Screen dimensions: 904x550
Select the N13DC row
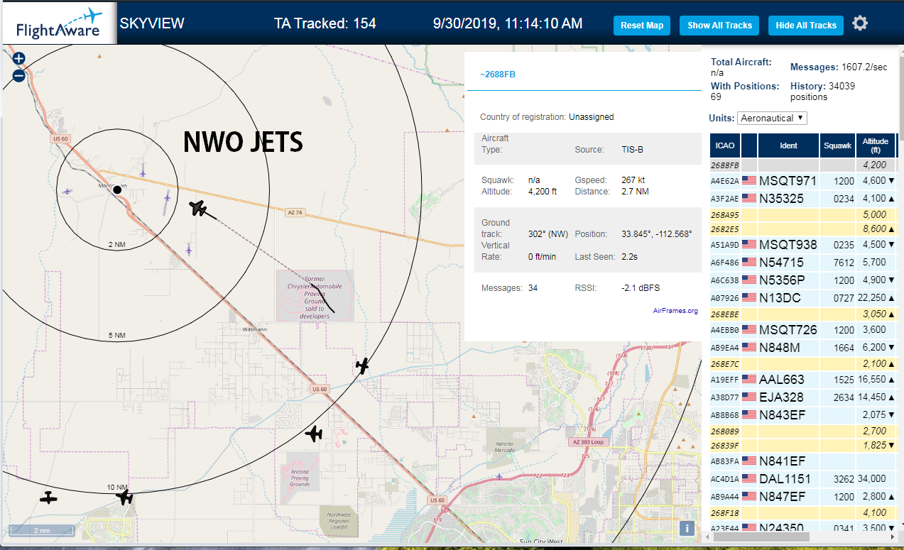coord(802,298)
